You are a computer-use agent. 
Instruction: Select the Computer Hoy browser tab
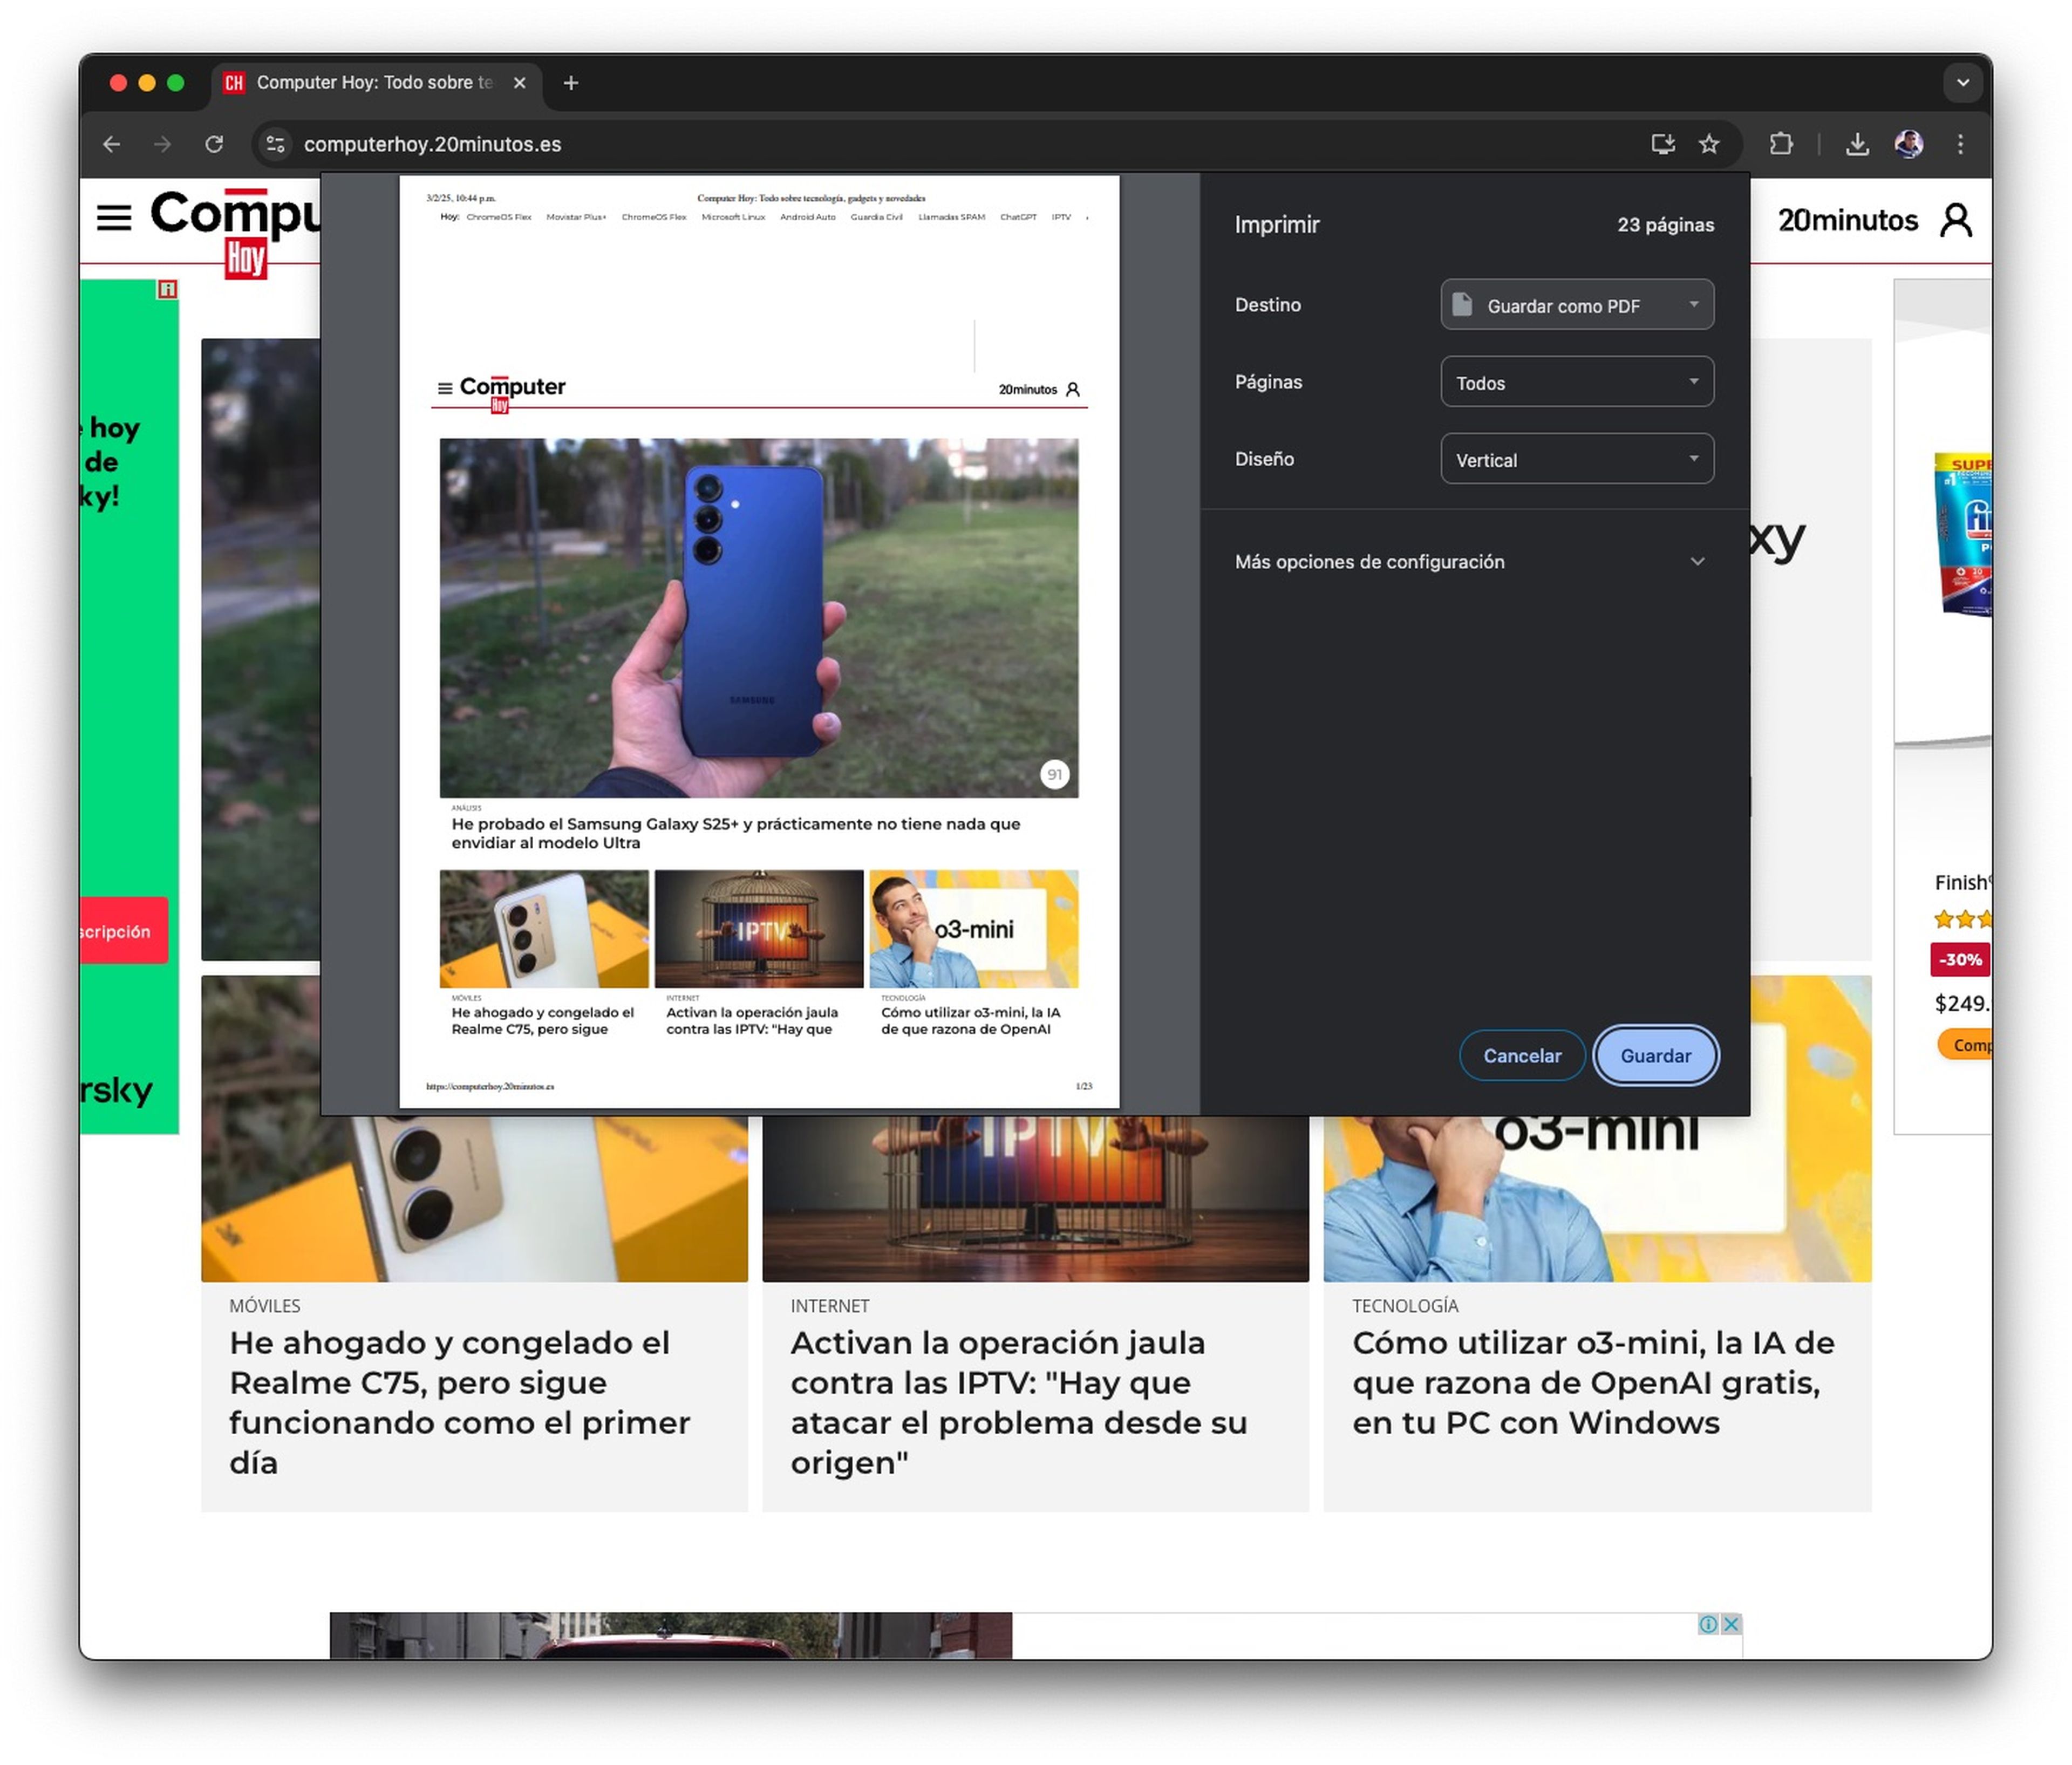tap(376, 83)
